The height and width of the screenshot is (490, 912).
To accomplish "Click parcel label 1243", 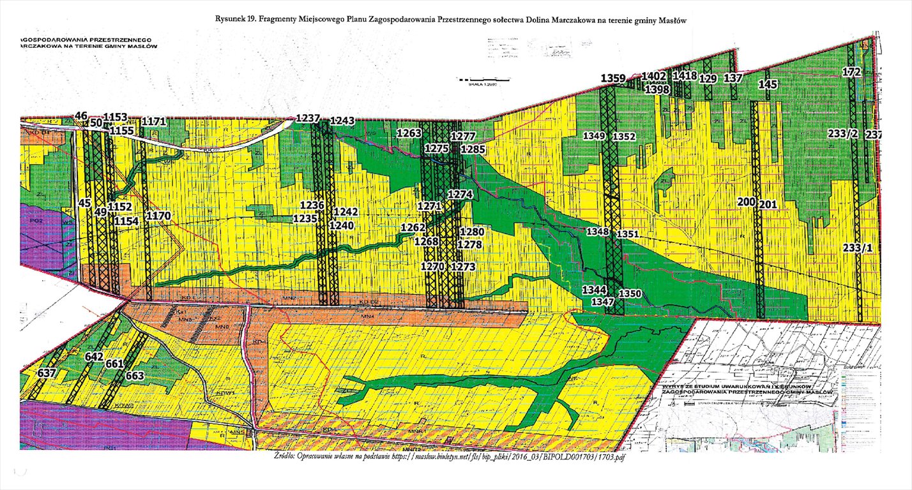I will pos(342,121).
